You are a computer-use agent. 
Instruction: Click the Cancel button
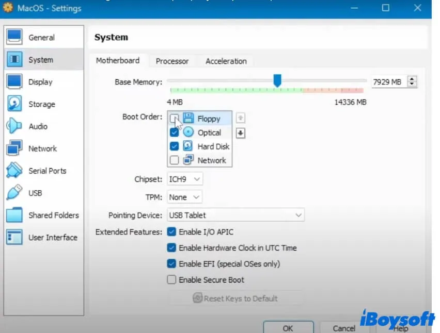click(343, 328)
